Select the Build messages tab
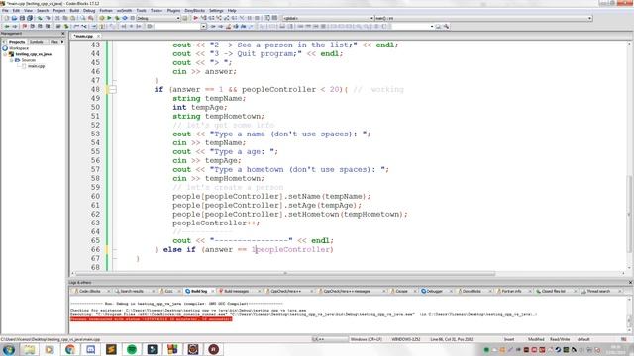Screen dimensions: 634x356 237,291
